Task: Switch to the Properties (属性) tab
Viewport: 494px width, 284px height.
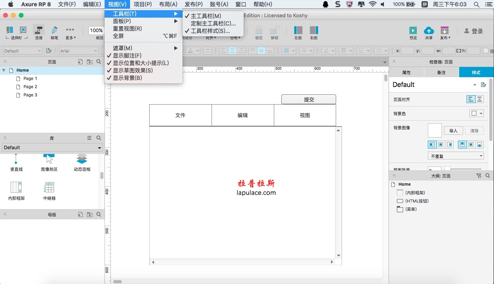Action: tap(406, 72)
